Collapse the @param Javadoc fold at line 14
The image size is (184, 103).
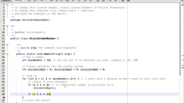pyautogui.click(x=7, y=45)
